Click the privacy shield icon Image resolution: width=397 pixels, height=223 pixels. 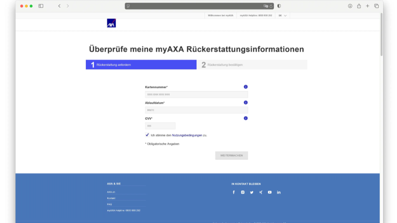point(279,6)
